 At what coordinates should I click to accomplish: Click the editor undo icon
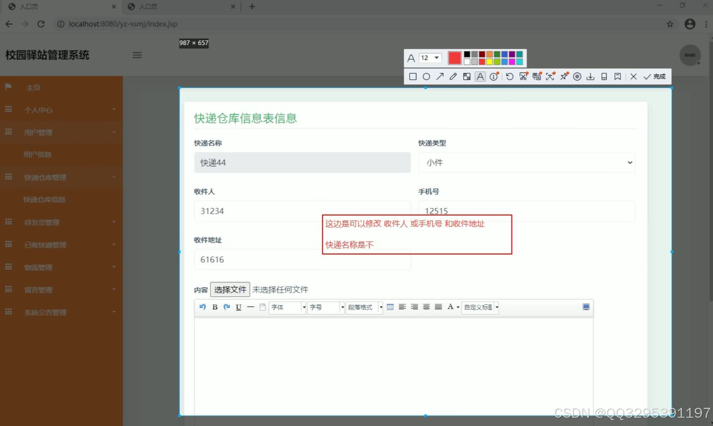tap(203, 307)
